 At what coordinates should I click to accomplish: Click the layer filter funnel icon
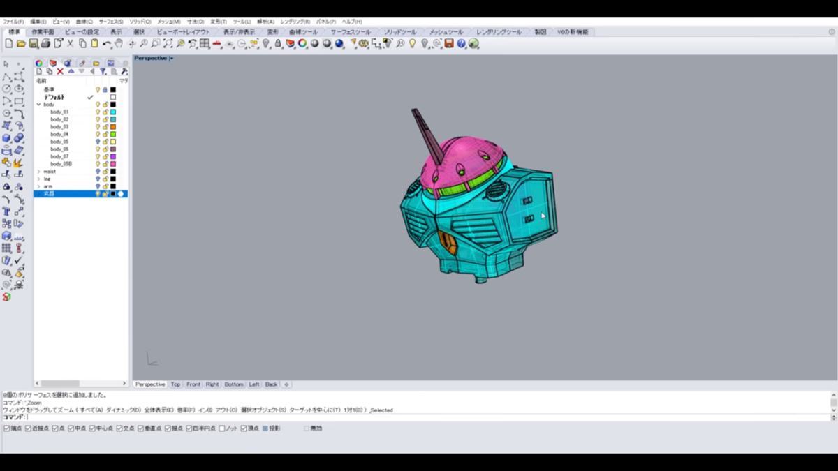click(x=103, y=71)
